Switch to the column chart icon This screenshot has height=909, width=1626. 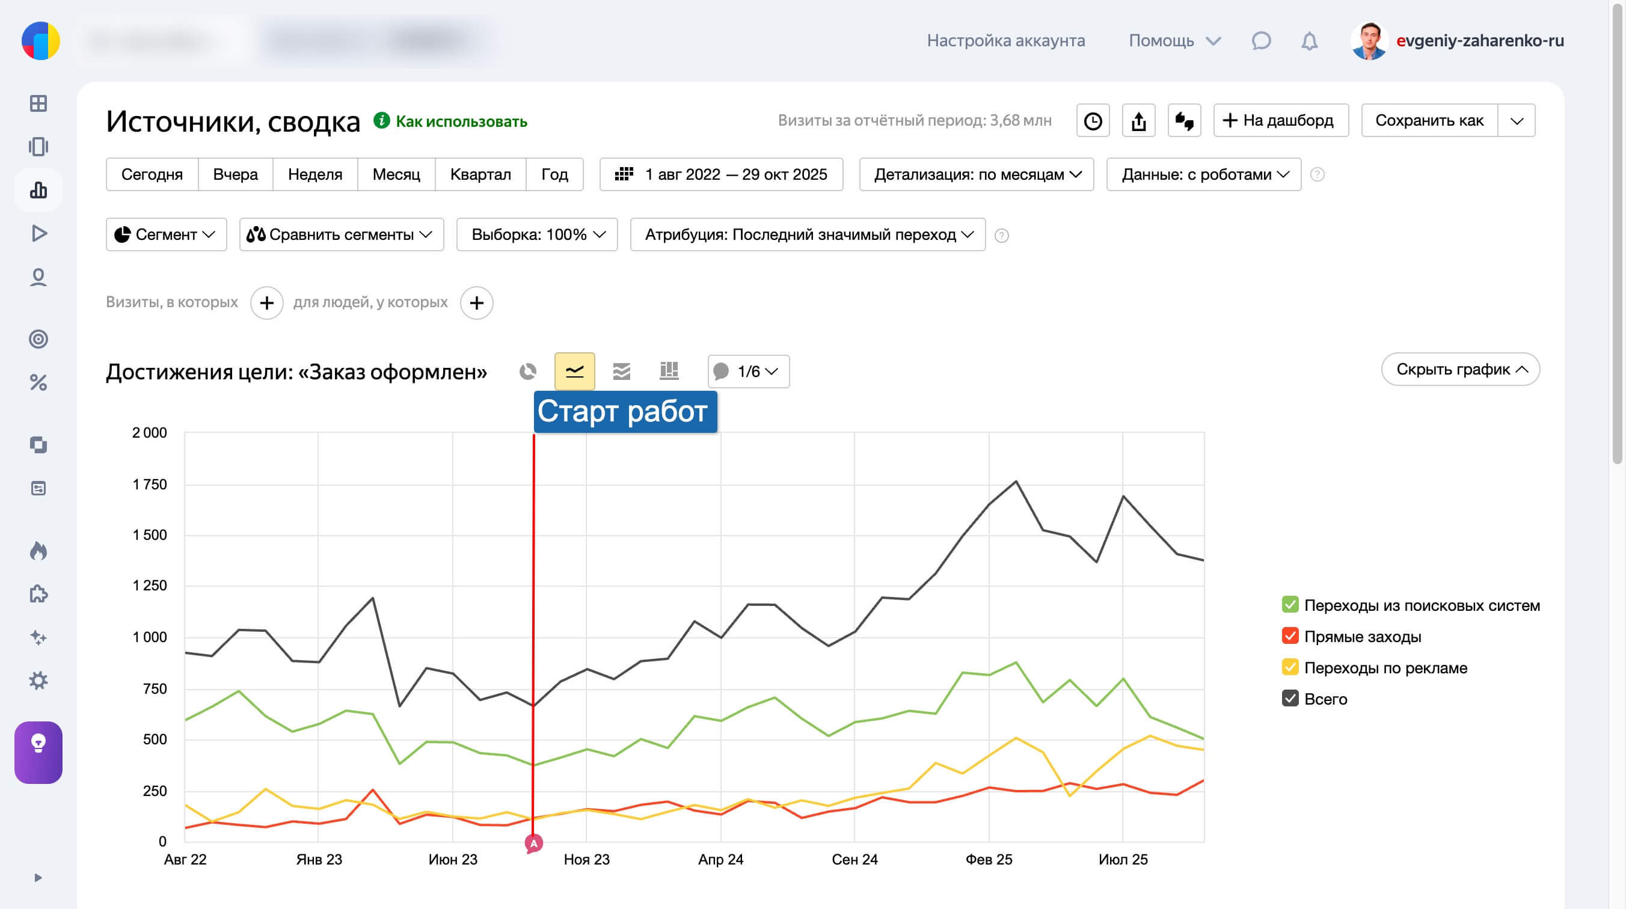tap(669, 371)
